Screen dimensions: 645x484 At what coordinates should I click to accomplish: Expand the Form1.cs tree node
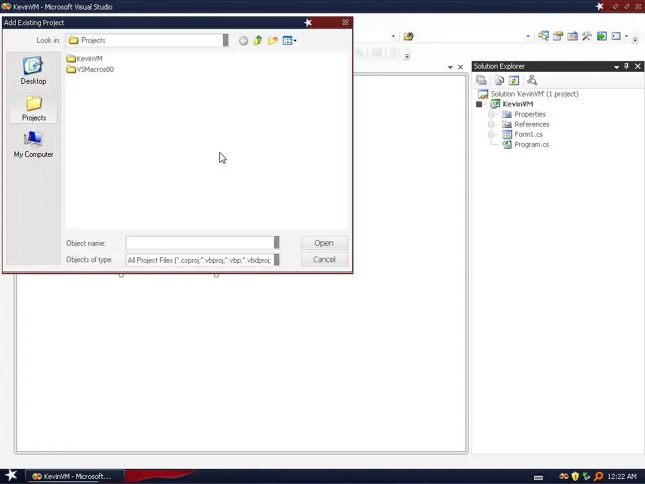pyautogui.click(x=491, y=135)
